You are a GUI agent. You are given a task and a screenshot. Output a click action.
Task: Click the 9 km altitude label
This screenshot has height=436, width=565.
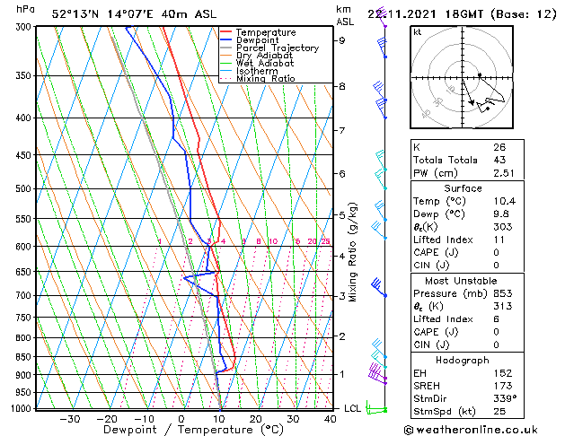click(341, 40)
